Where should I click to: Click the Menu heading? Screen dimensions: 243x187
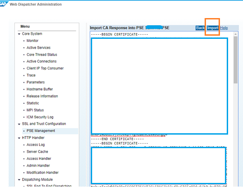tap(25, 27)
